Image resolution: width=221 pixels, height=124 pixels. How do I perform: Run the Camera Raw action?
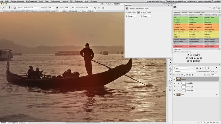pos(211,32)
